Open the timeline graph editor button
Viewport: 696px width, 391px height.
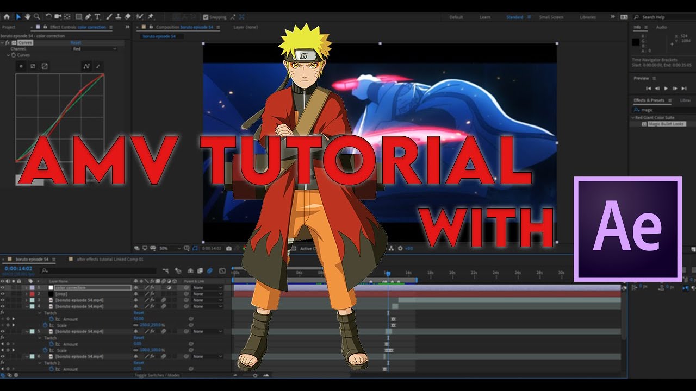click(x=222, y=270)
